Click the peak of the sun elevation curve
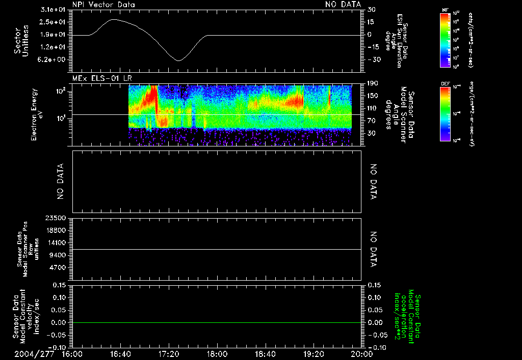Image resolution: width=522 pixels, height=360 pixels. [x=114, y=20]
